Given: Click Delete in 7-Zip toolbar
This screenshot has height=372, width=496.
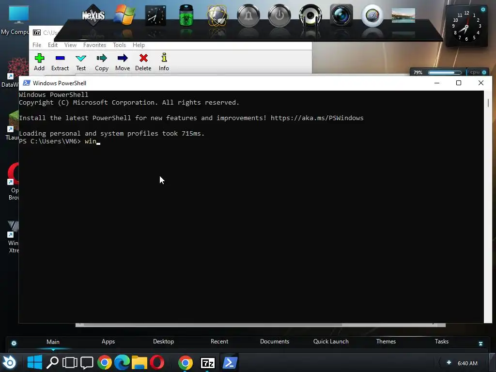Looking at the screenshot, I should tap(143, 62).
